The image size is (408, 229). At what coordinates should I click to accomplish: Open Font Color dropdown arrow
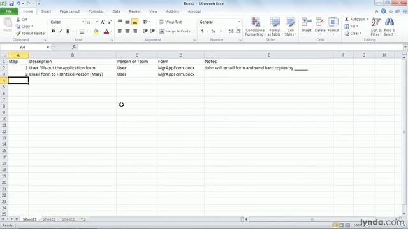click(x=112, y=31)
